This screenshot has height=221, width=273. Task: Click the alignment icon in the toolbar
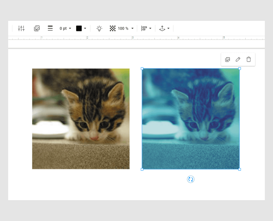click(x=145, y=28)
